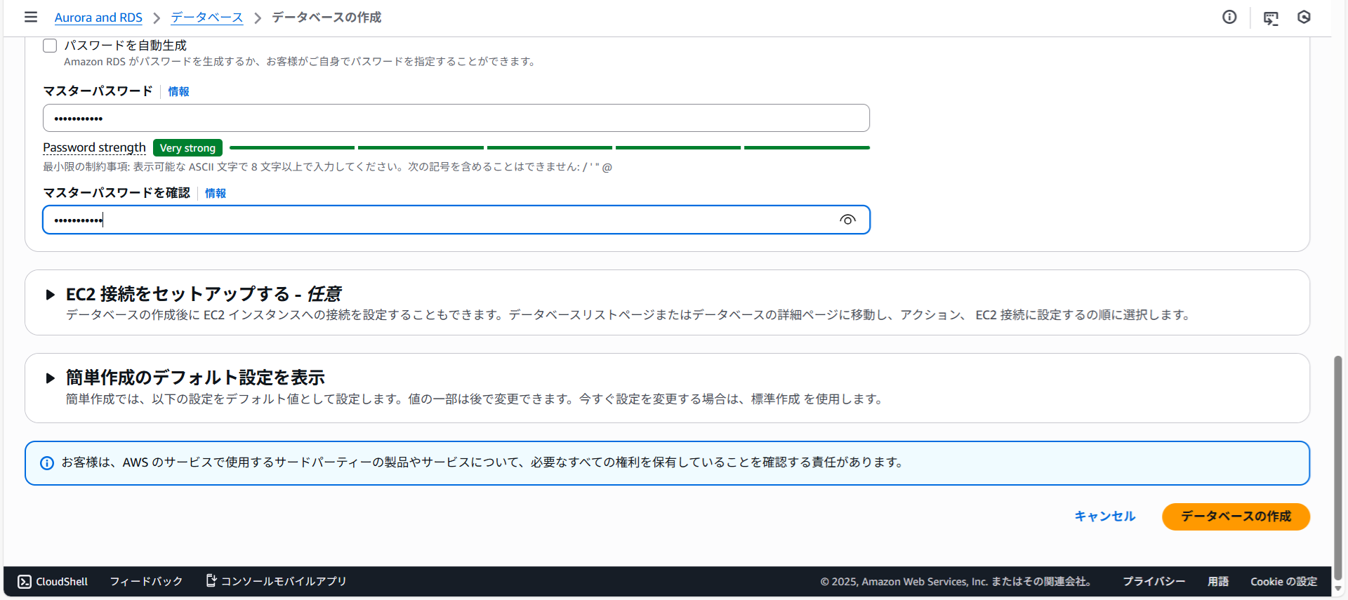
Task: Click the info icon in the notice banner
Action: pos(47,463)
